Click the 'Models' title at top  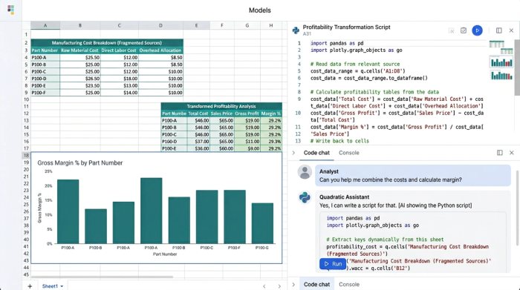point(260,10)
